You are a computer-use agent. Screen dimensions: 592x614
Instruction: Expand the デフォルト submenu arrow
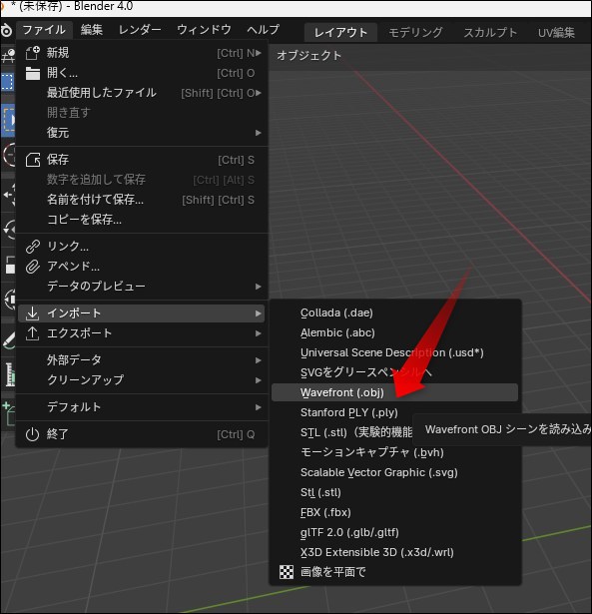(x=258, y=407)
